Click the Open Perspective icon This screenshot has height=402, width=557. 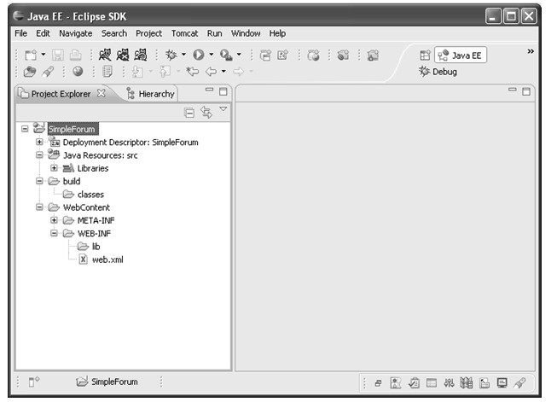click(425, 55)
